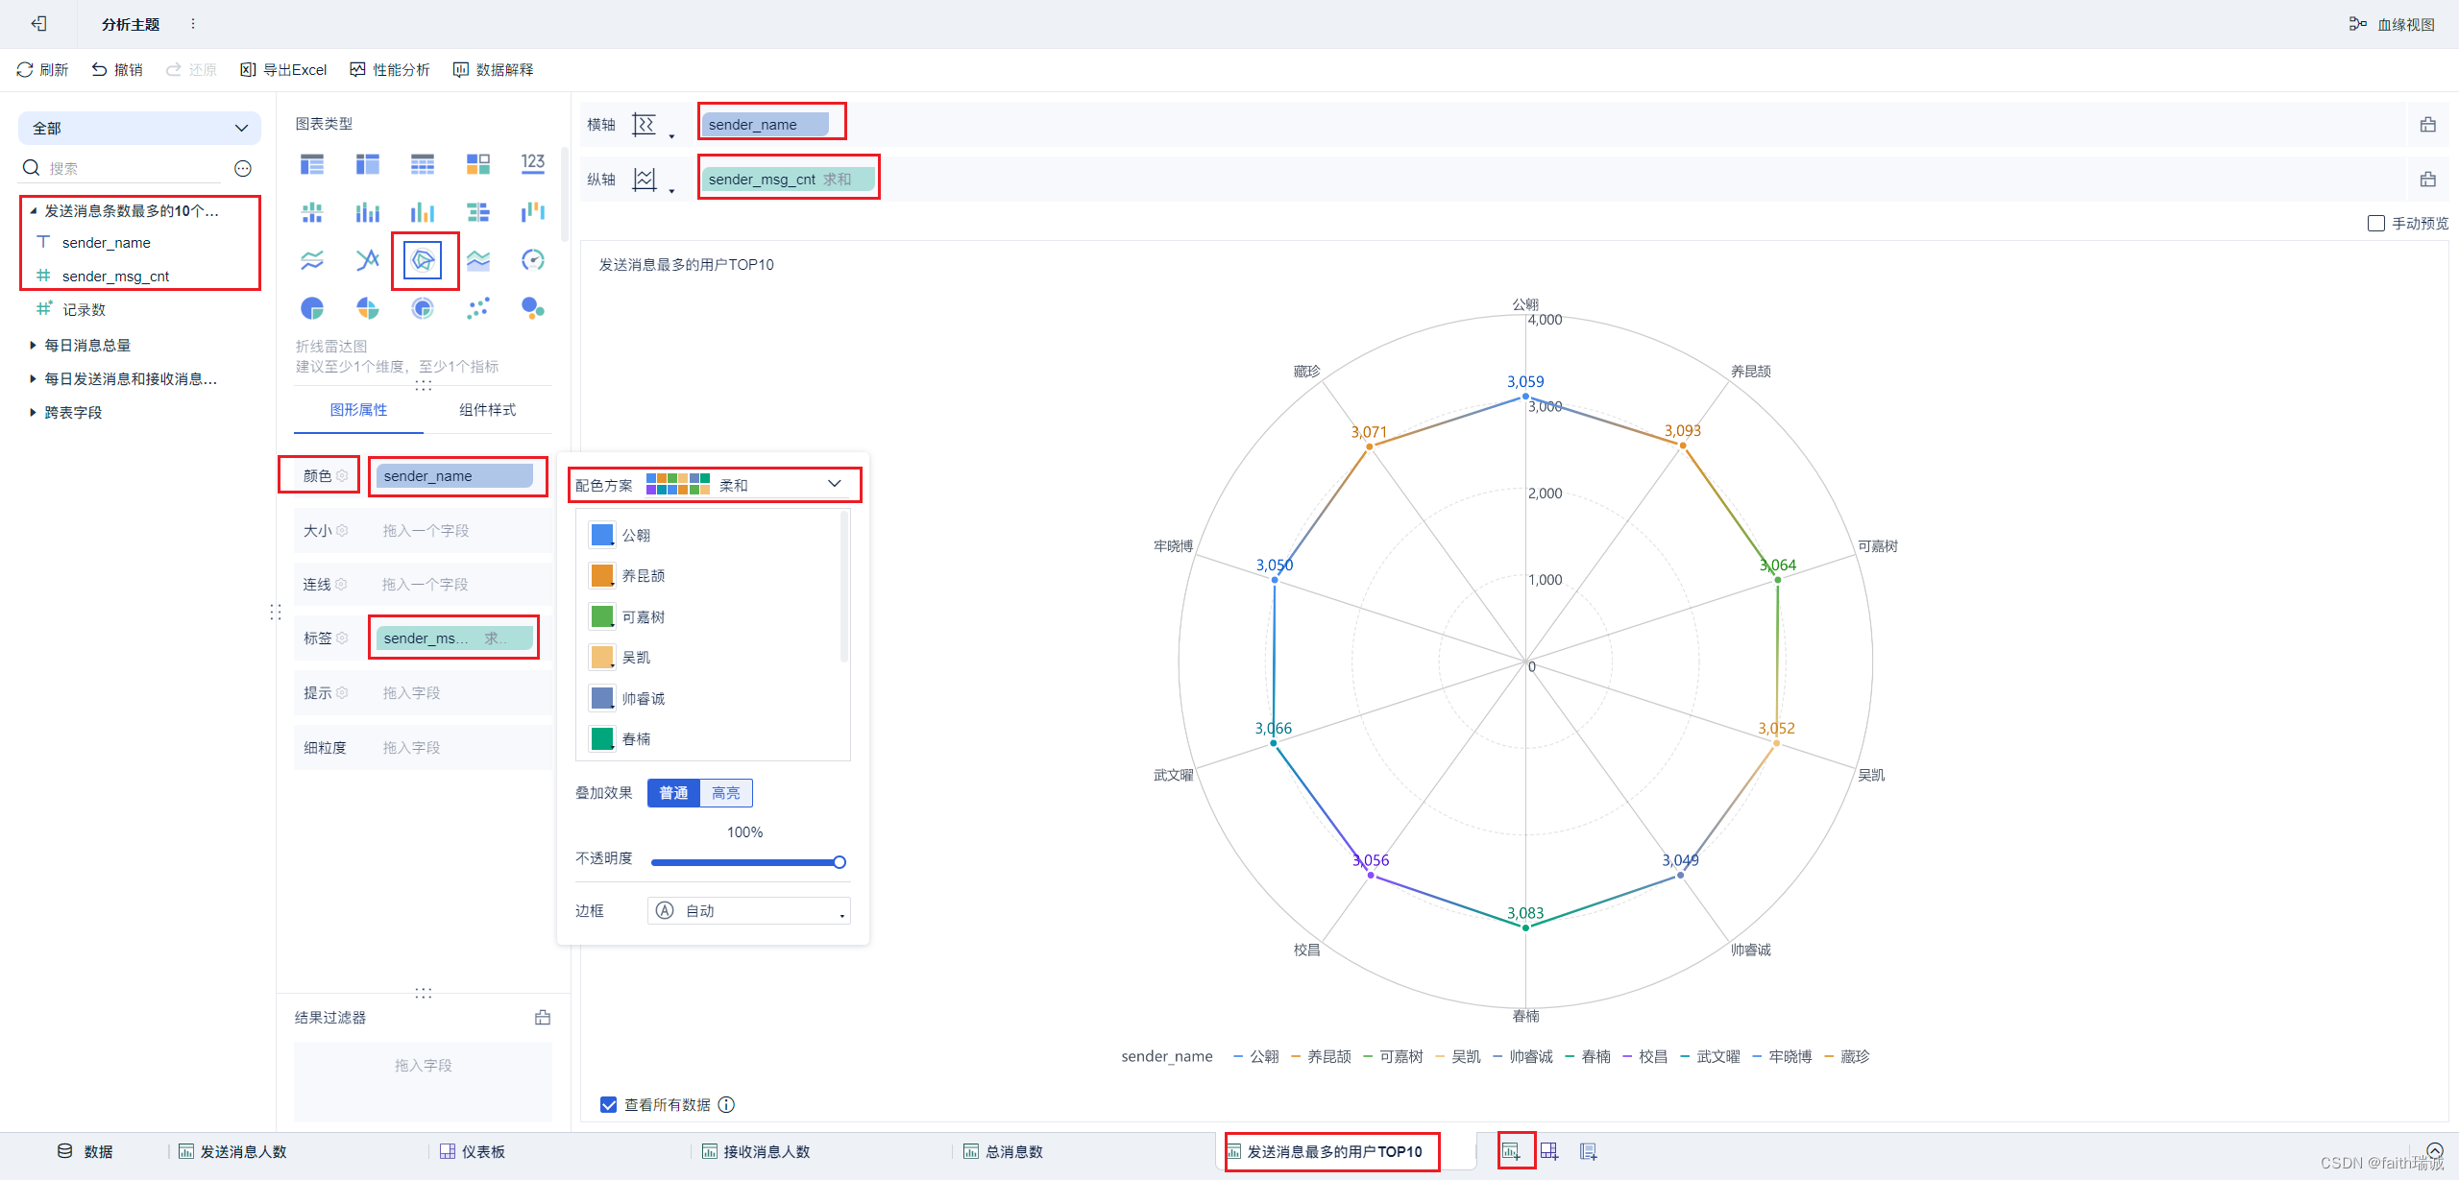Screen dimensions: 2459x1180
Task: Switch to the 组件样式 tab
Action: pyautogui.click(x=487, y=410)
